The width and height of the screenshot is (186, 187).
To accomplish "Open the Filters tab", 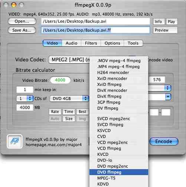I will [x=91, y=43].
